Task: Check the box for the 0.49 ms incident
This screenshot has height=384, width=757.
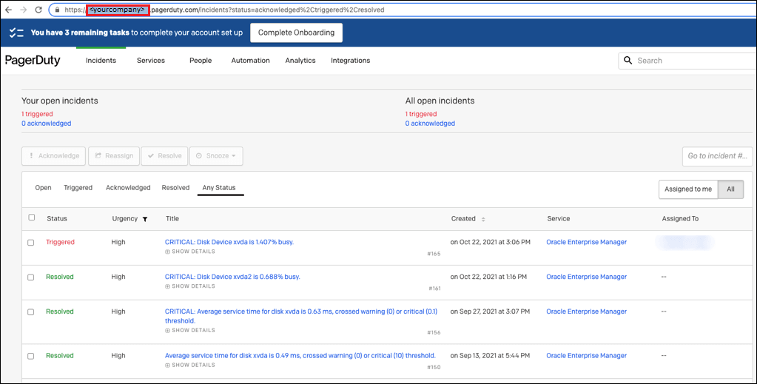Action: coord(31,356)
